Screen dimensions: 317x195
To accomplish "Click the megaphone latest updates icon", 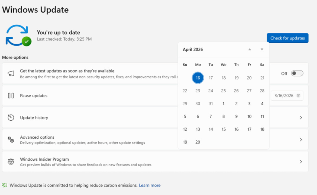I will click(x=11, y=73).
